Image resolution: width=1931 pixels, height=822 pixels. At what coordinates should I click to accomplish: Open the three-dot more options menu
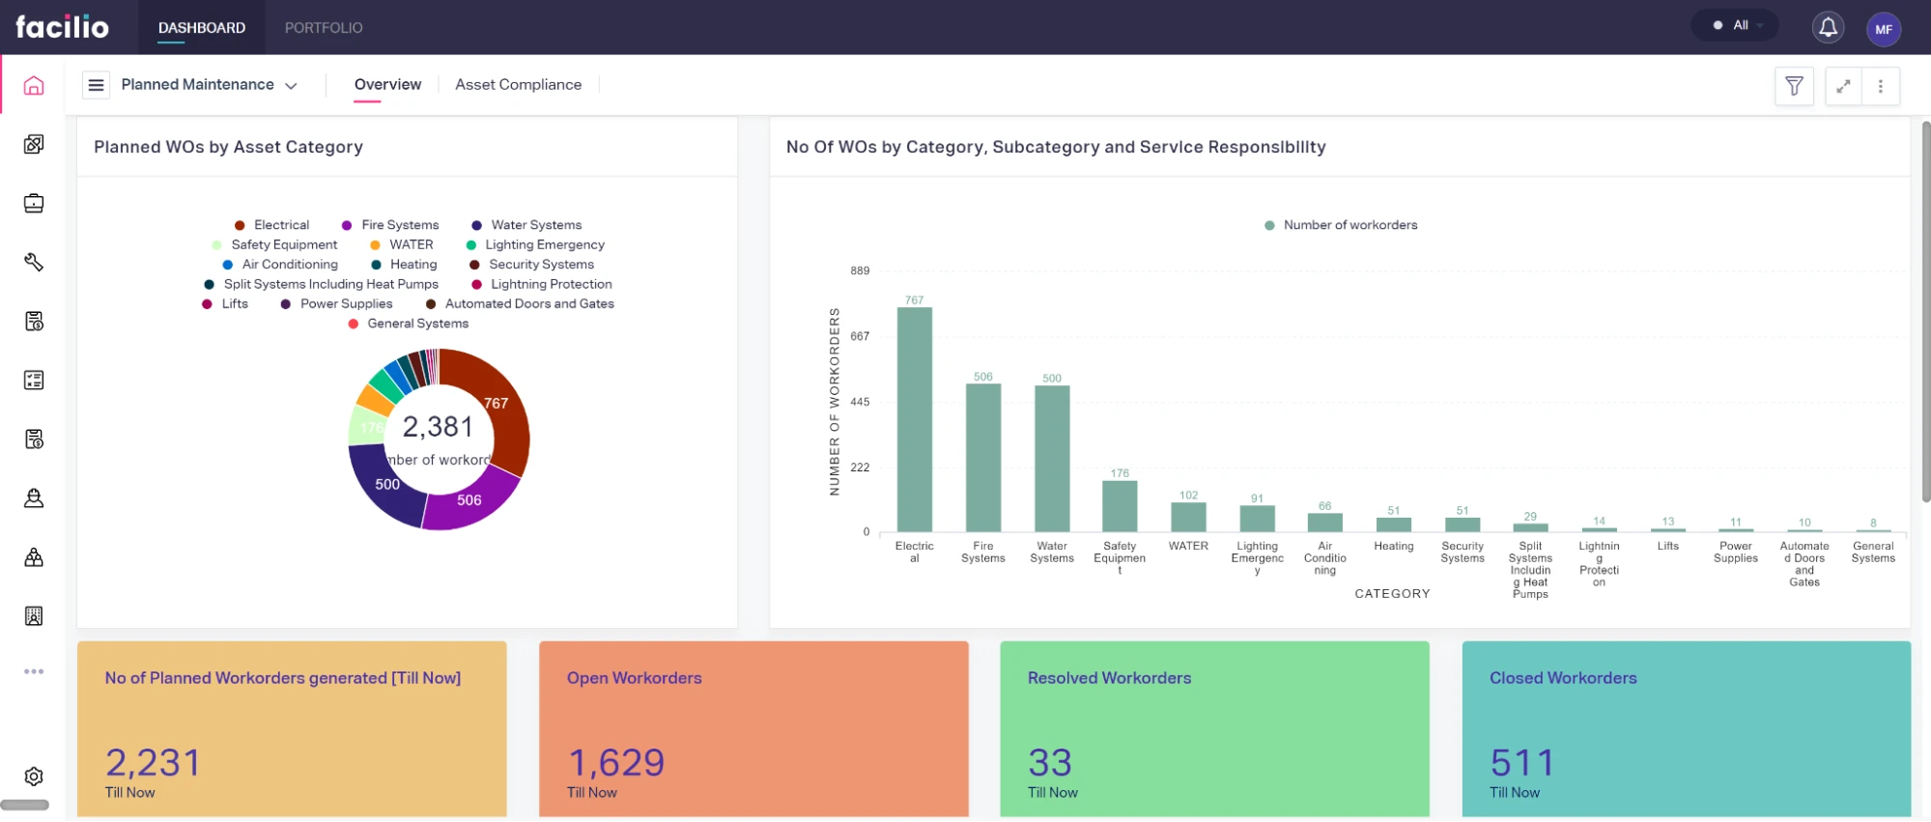[x=1880, y=86]
